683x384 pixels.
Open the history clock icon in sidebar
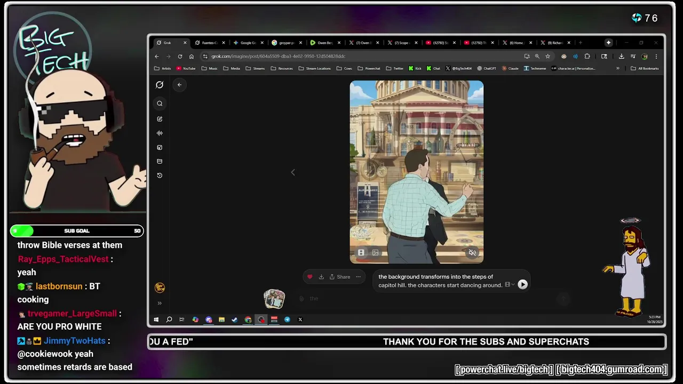160,175
